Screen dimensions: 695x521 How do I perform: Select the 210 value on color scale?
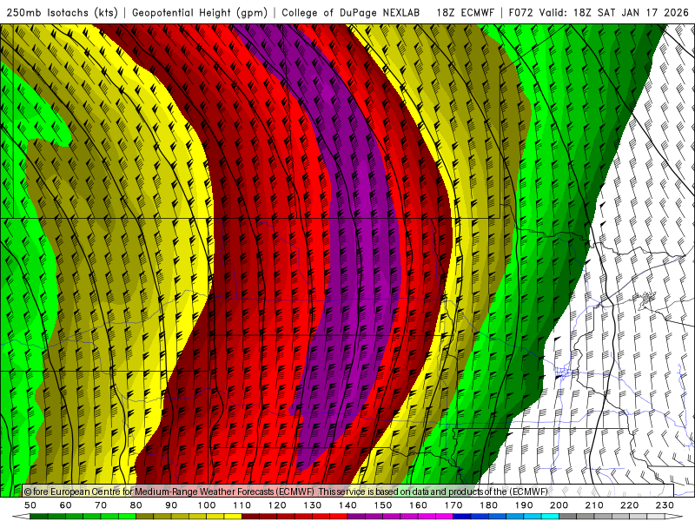(594, 505)
